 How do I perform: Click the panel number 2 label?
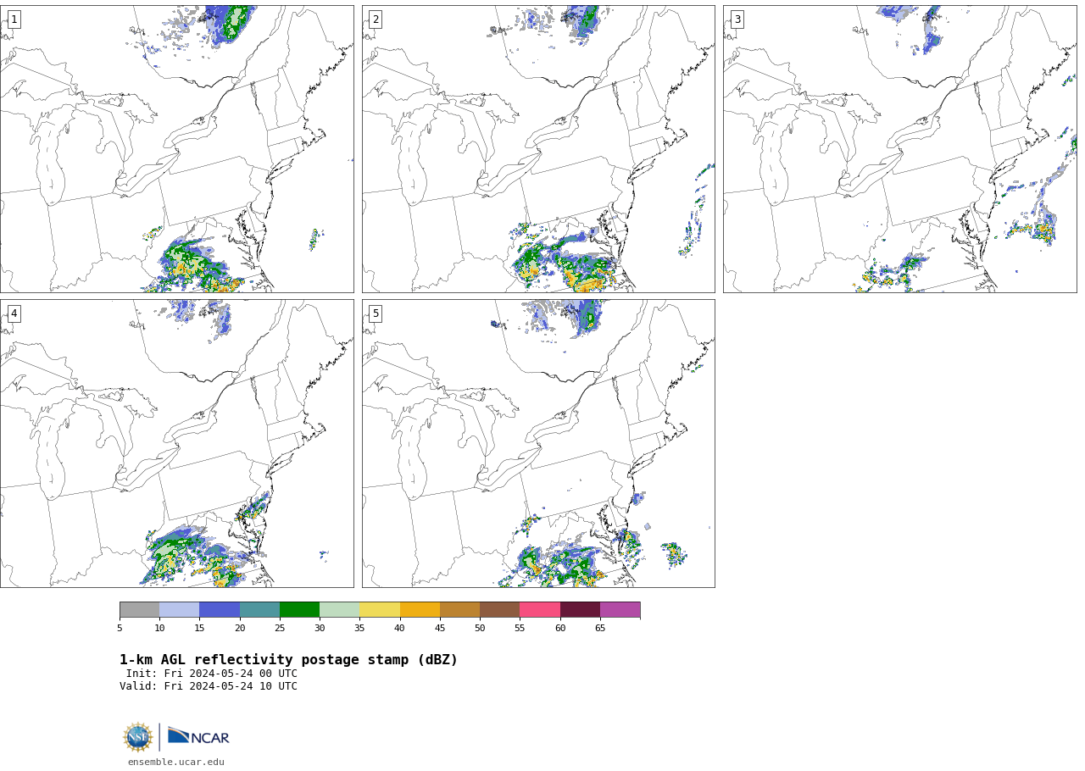[x=376, y=19]
